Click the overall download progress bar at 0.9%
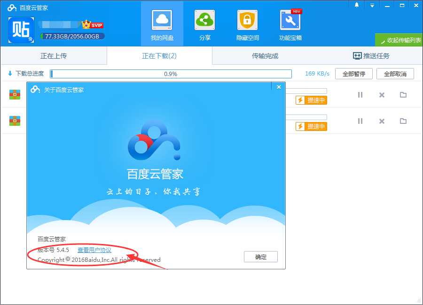Image resolution: width=423 pixels, height=305 pixels. (171, 74)
